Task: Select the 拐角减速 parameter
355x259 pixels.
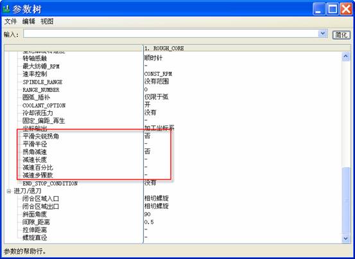Action: [35, 152]
